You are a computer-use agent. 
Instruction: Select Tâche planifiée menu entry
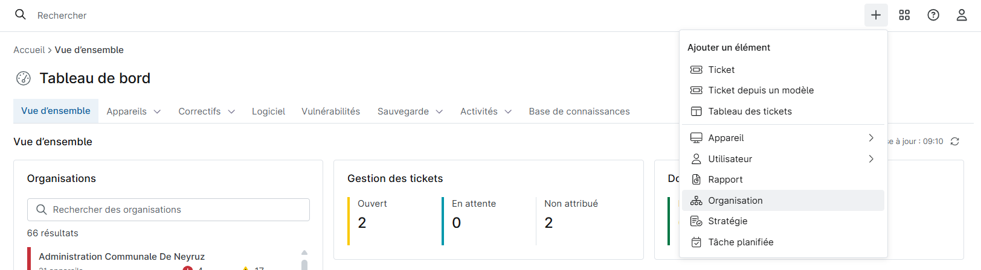pos(741,242)
